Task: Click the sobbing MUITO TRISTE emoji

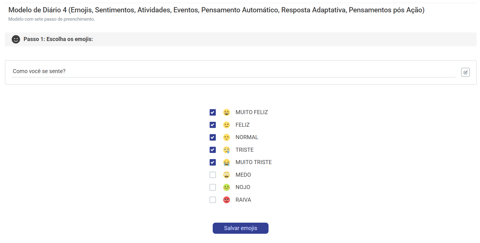Action: tap(227, 162)
